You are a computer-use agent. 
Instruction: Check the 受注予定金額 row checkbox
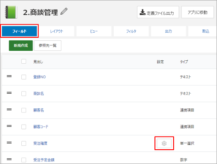24,160
